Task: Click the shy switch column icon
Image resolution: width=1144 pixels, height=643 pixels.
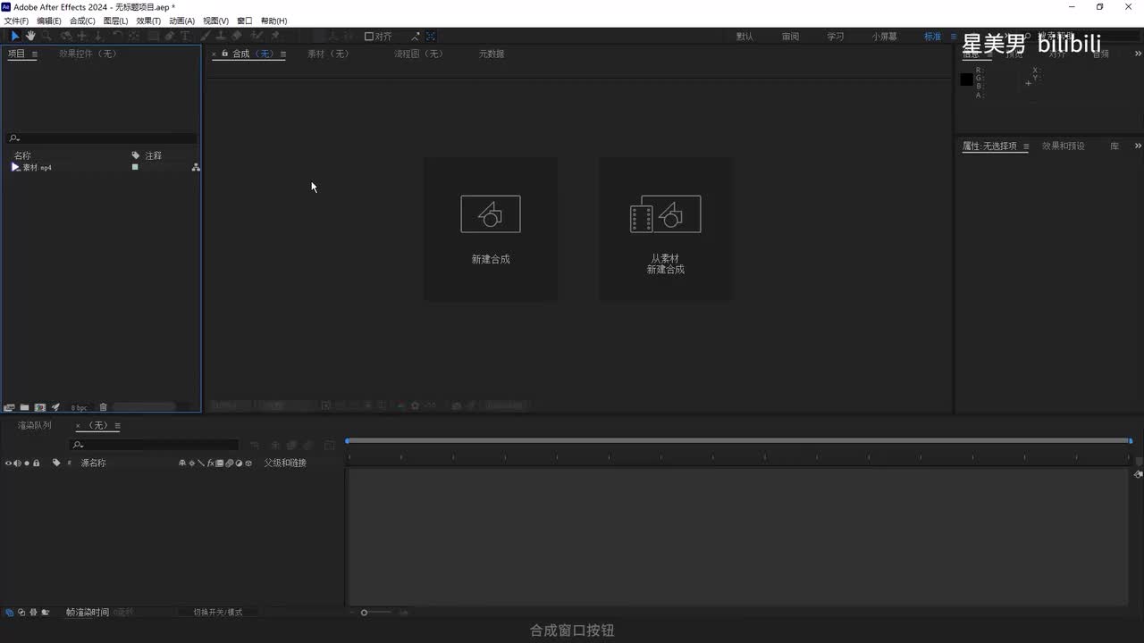Action: click(x=182, y=463)
